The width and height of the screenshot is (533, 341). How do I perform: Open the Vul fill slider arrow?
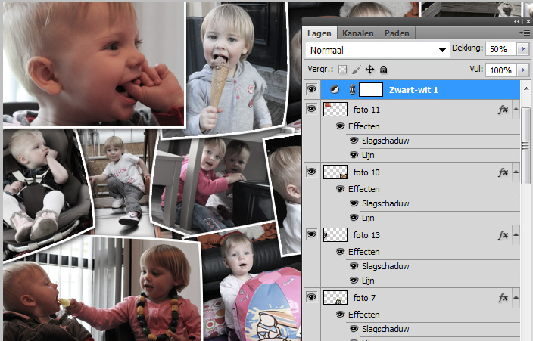pos(523,70)
